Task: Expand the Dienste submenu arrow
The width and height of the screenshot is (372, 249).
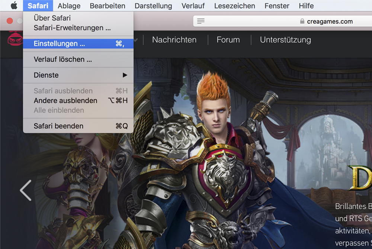Action: [125, 75]
